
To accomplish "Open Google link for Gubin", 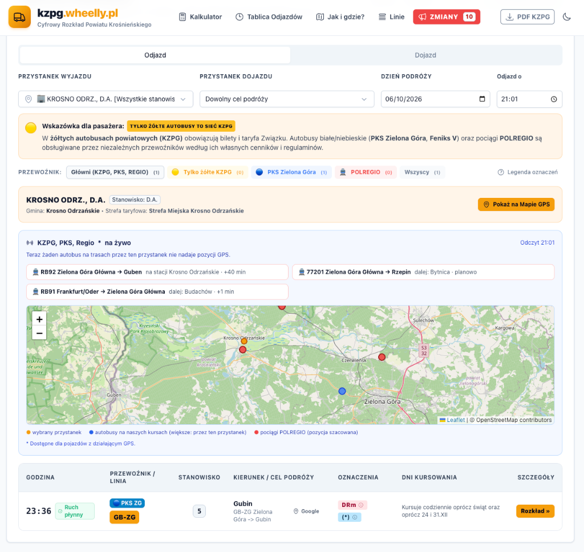I will (306, 511).
